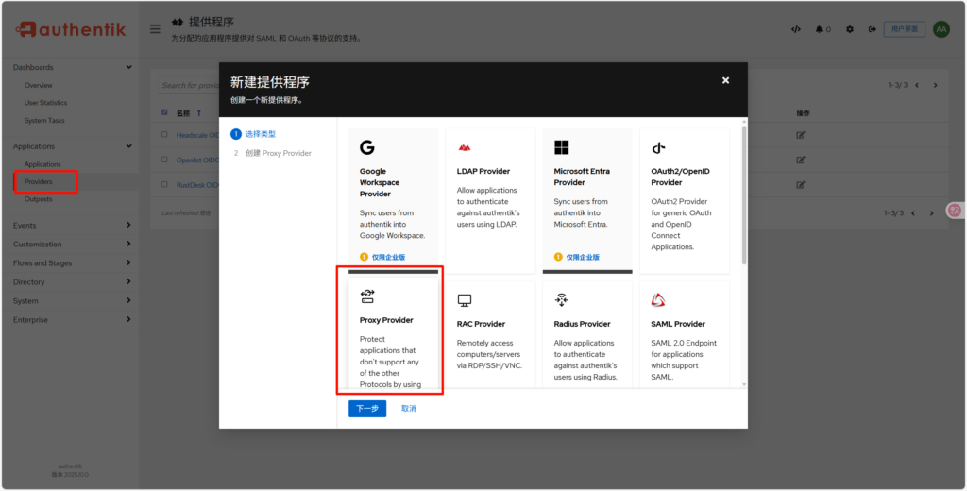The width and height of the screenshot is (967, 491).
Task: Open the Headscale OIDC provider link
Action: pyautogui.click(x=197, y=135)
